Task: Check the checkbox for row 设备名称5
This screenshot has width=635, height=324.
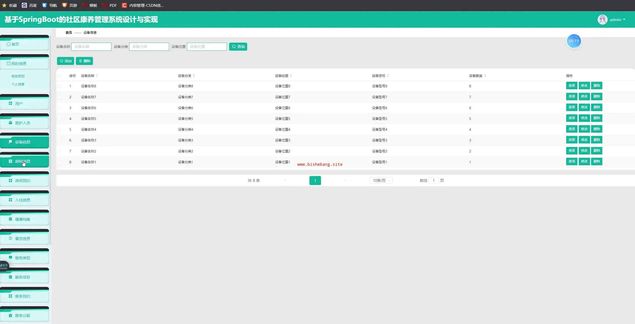Action: 59,119
